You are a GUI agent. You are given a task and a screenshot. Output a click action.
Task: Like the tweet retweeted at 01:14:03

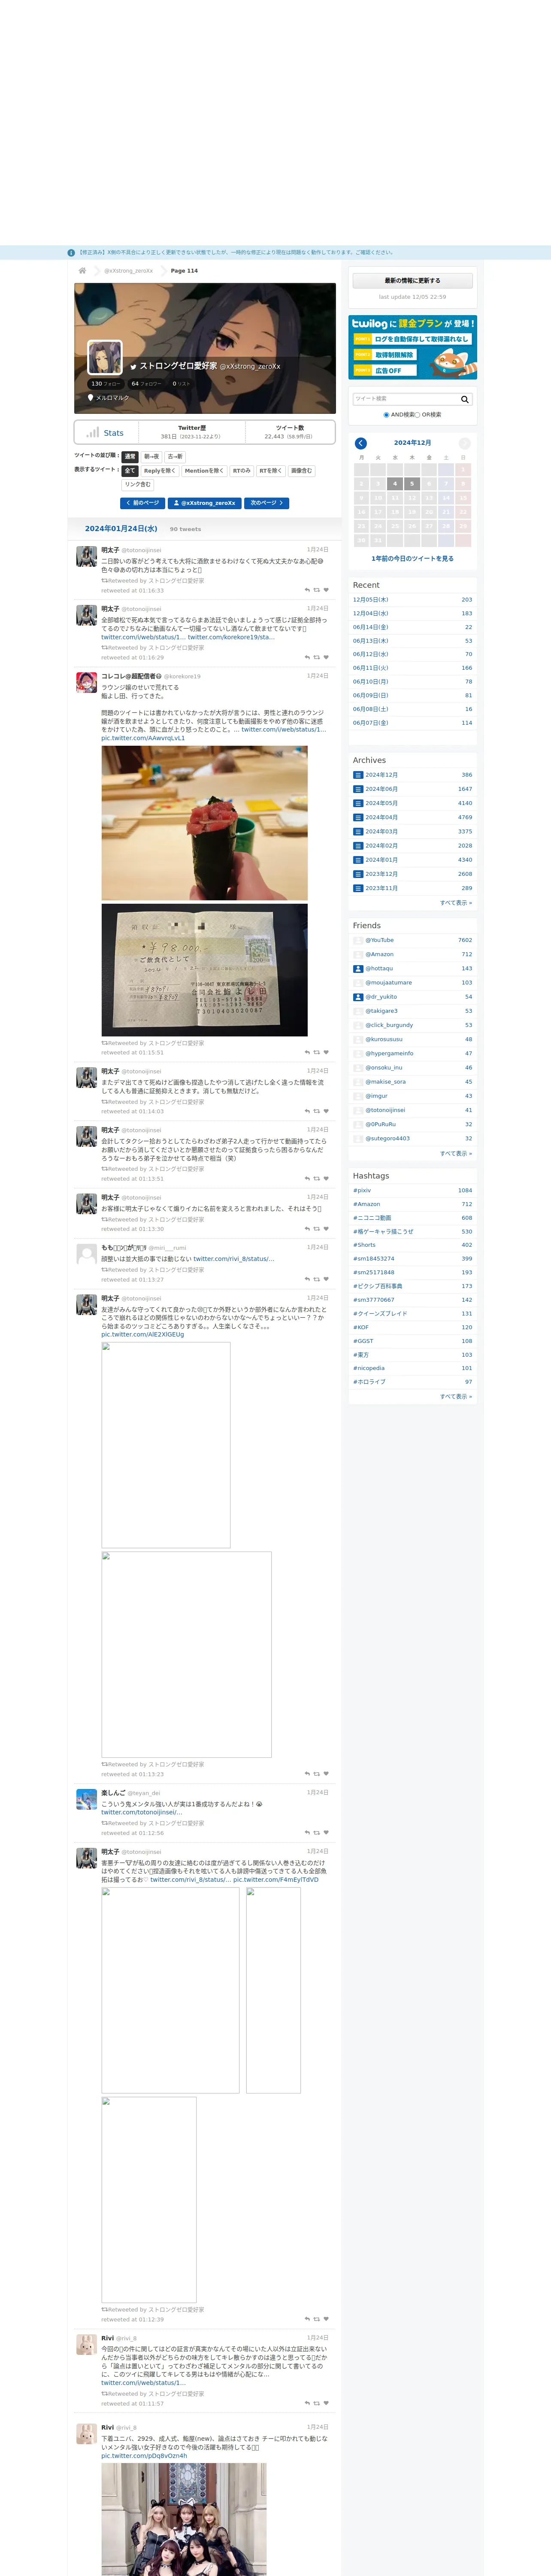[326, 1111]
